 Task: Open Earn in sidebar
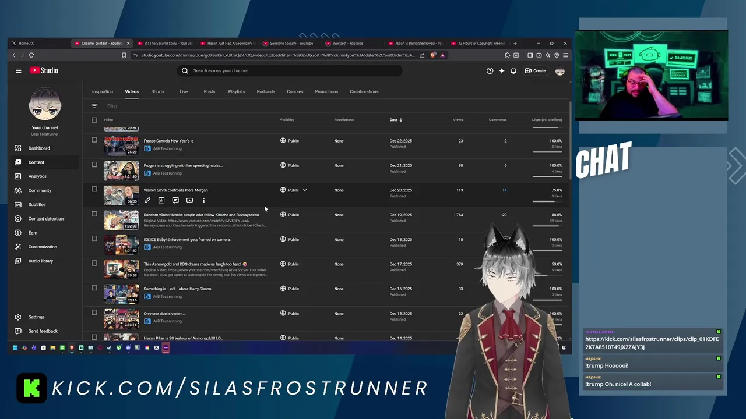pyautogui.click(x=44, y=233)
